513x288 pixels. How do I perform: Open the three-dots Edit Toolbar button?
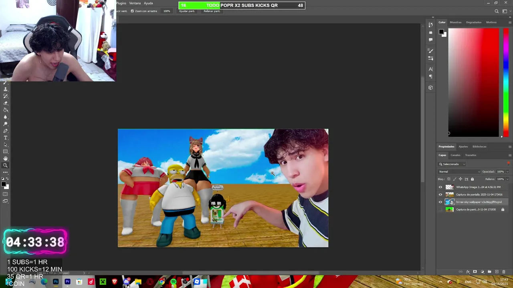click(x=6, y=172)
